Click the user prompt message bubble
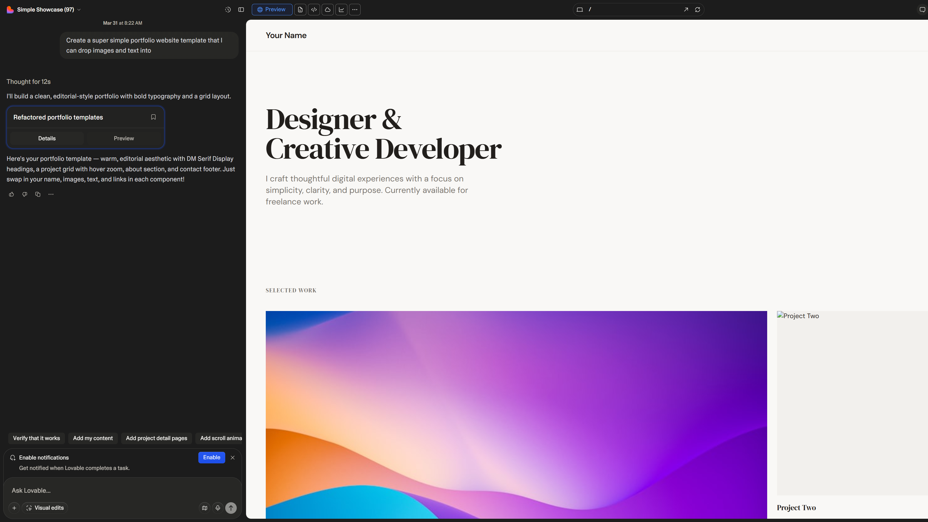928x522 pixels. [149, 45]
